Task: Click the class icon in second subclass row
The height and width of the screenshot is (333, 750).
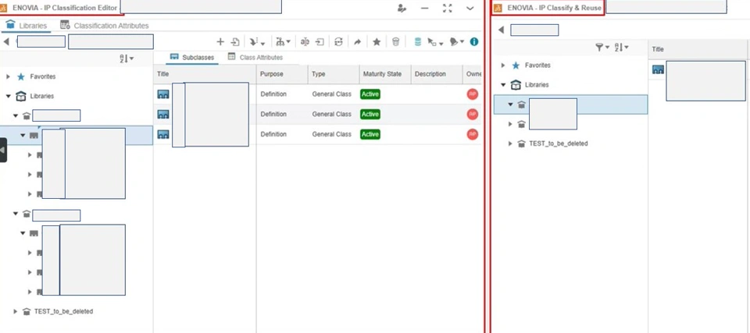Action: [163, 114]
